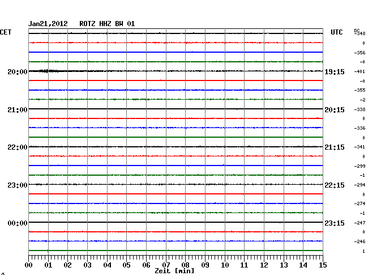The image size is (368, 280).
Task: Click the Zeit [min] axis title
Action: [174, 271]
